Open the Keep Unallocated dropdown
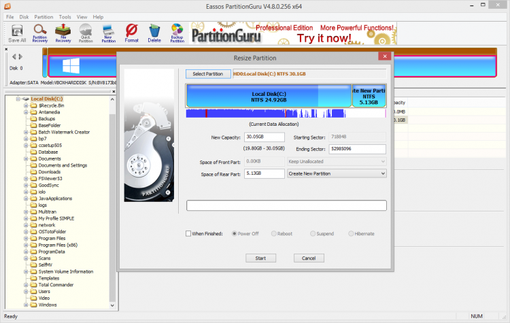 click(337, 161)
